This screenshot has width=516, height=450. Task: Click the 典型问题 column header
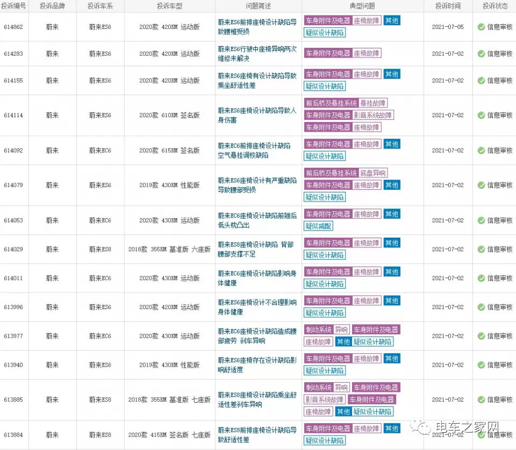pos(362,6)
